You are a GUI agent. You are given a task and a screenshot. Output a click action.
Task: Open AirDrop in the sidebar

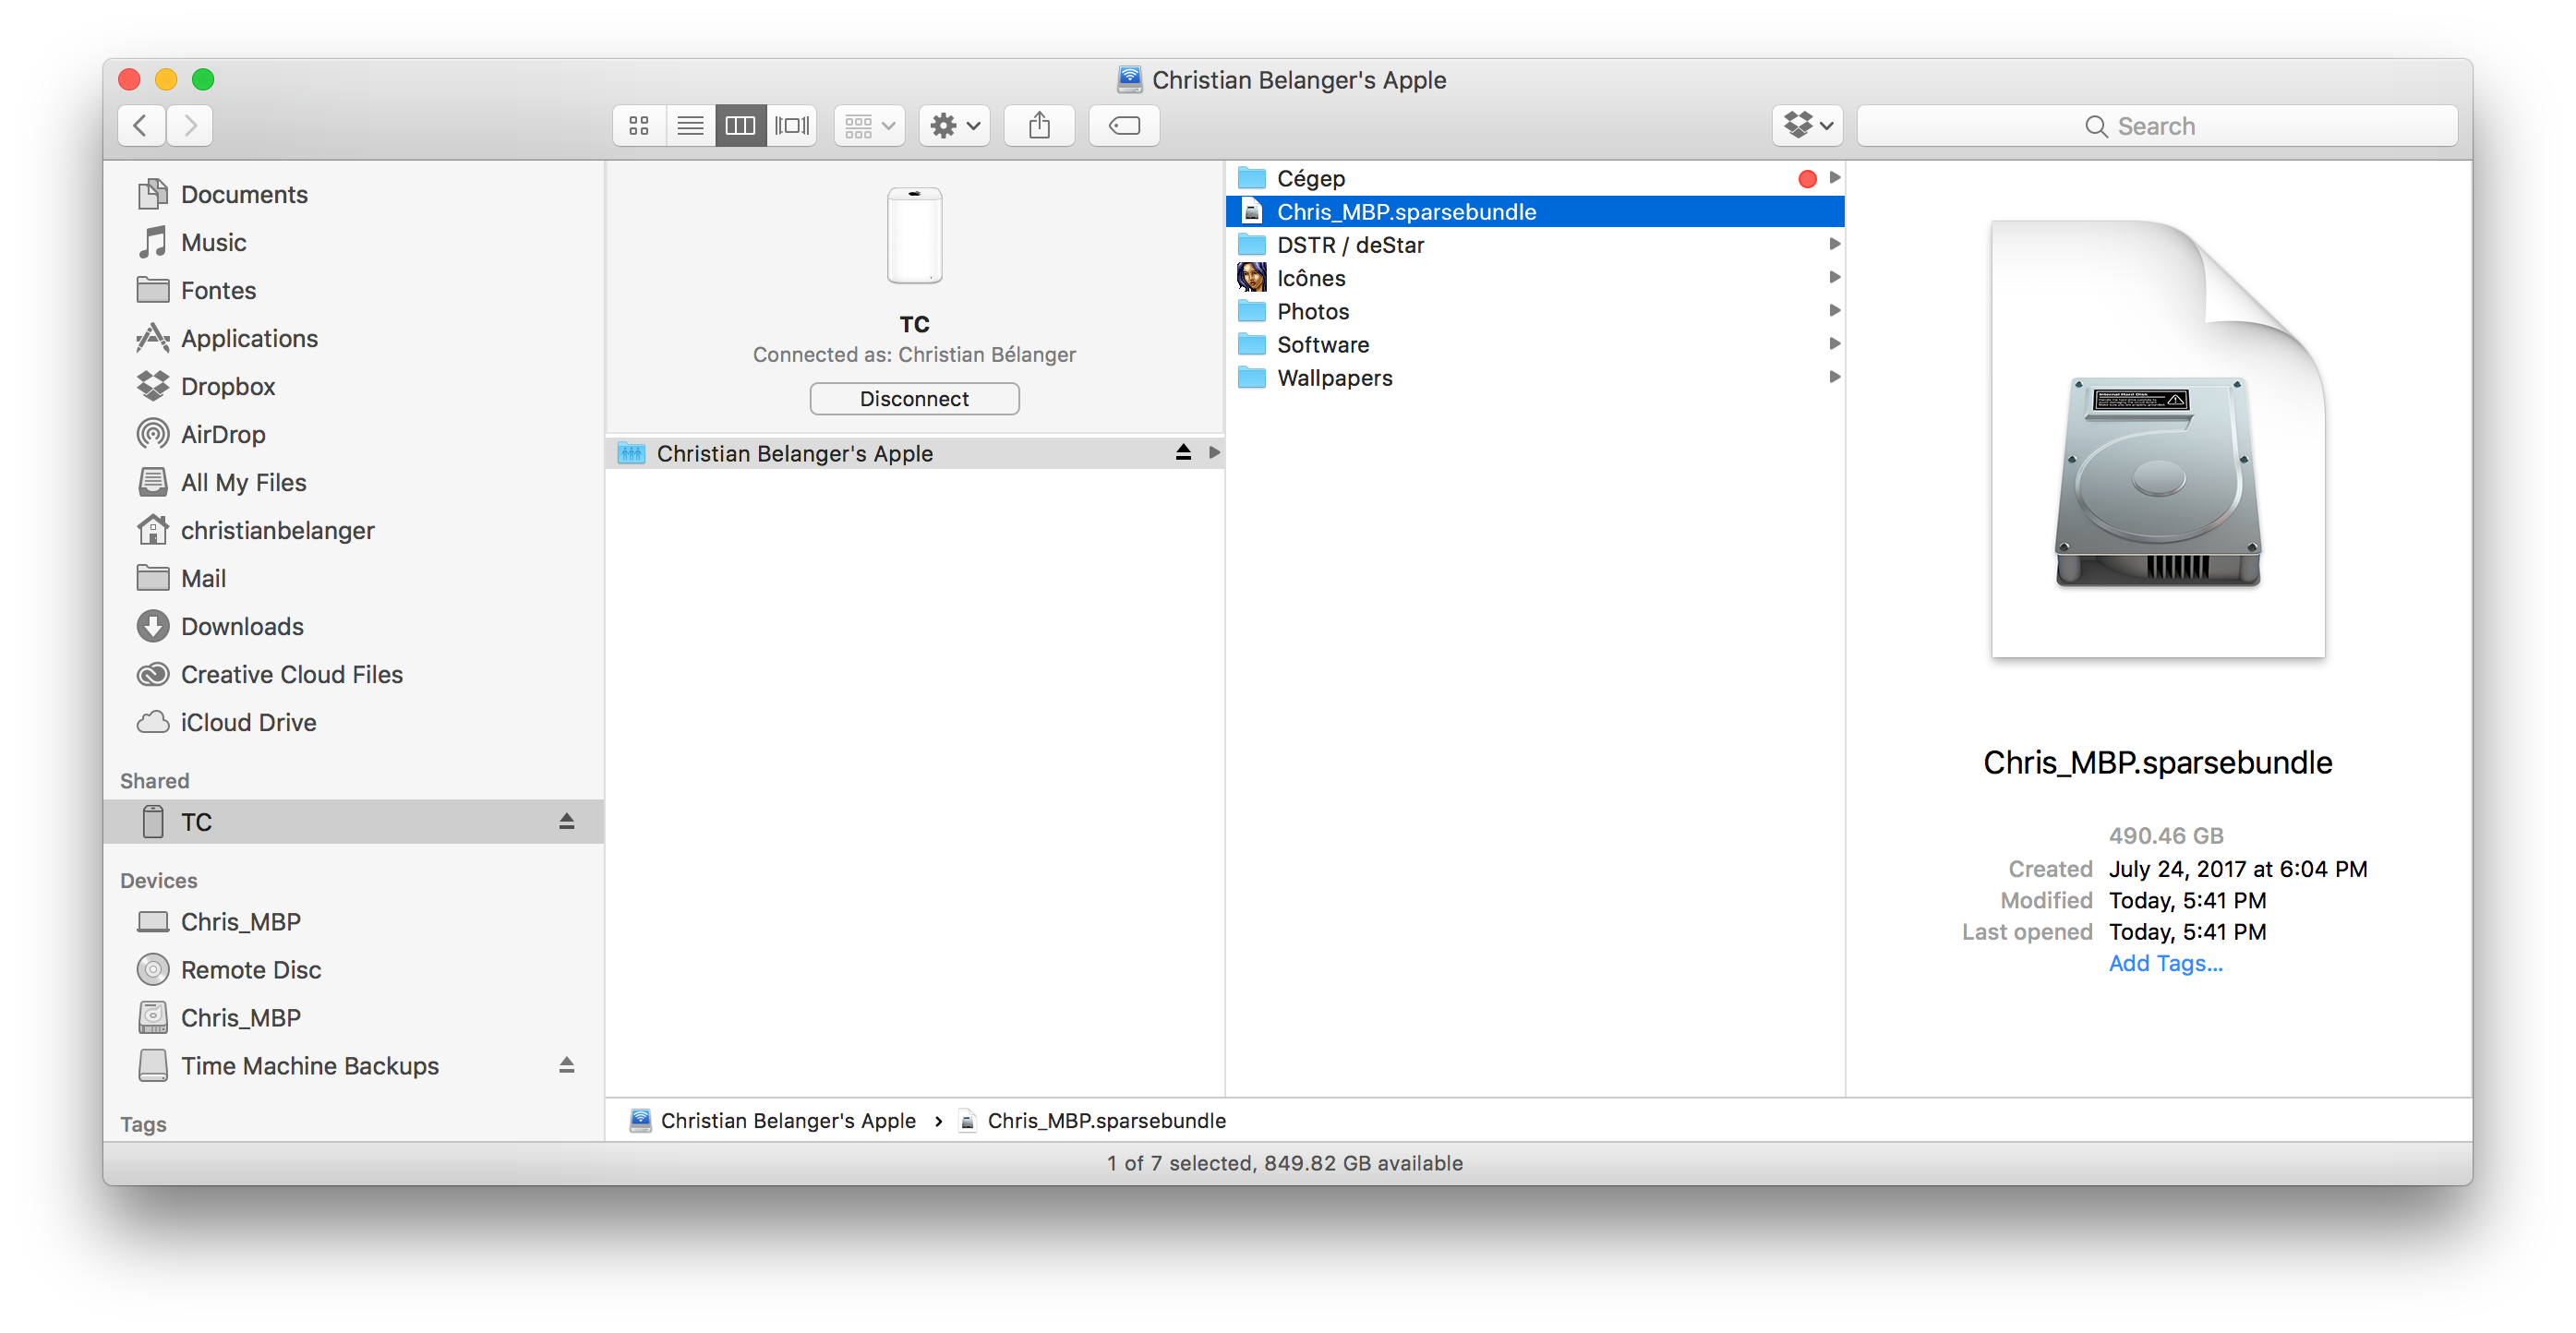[222, 435]
